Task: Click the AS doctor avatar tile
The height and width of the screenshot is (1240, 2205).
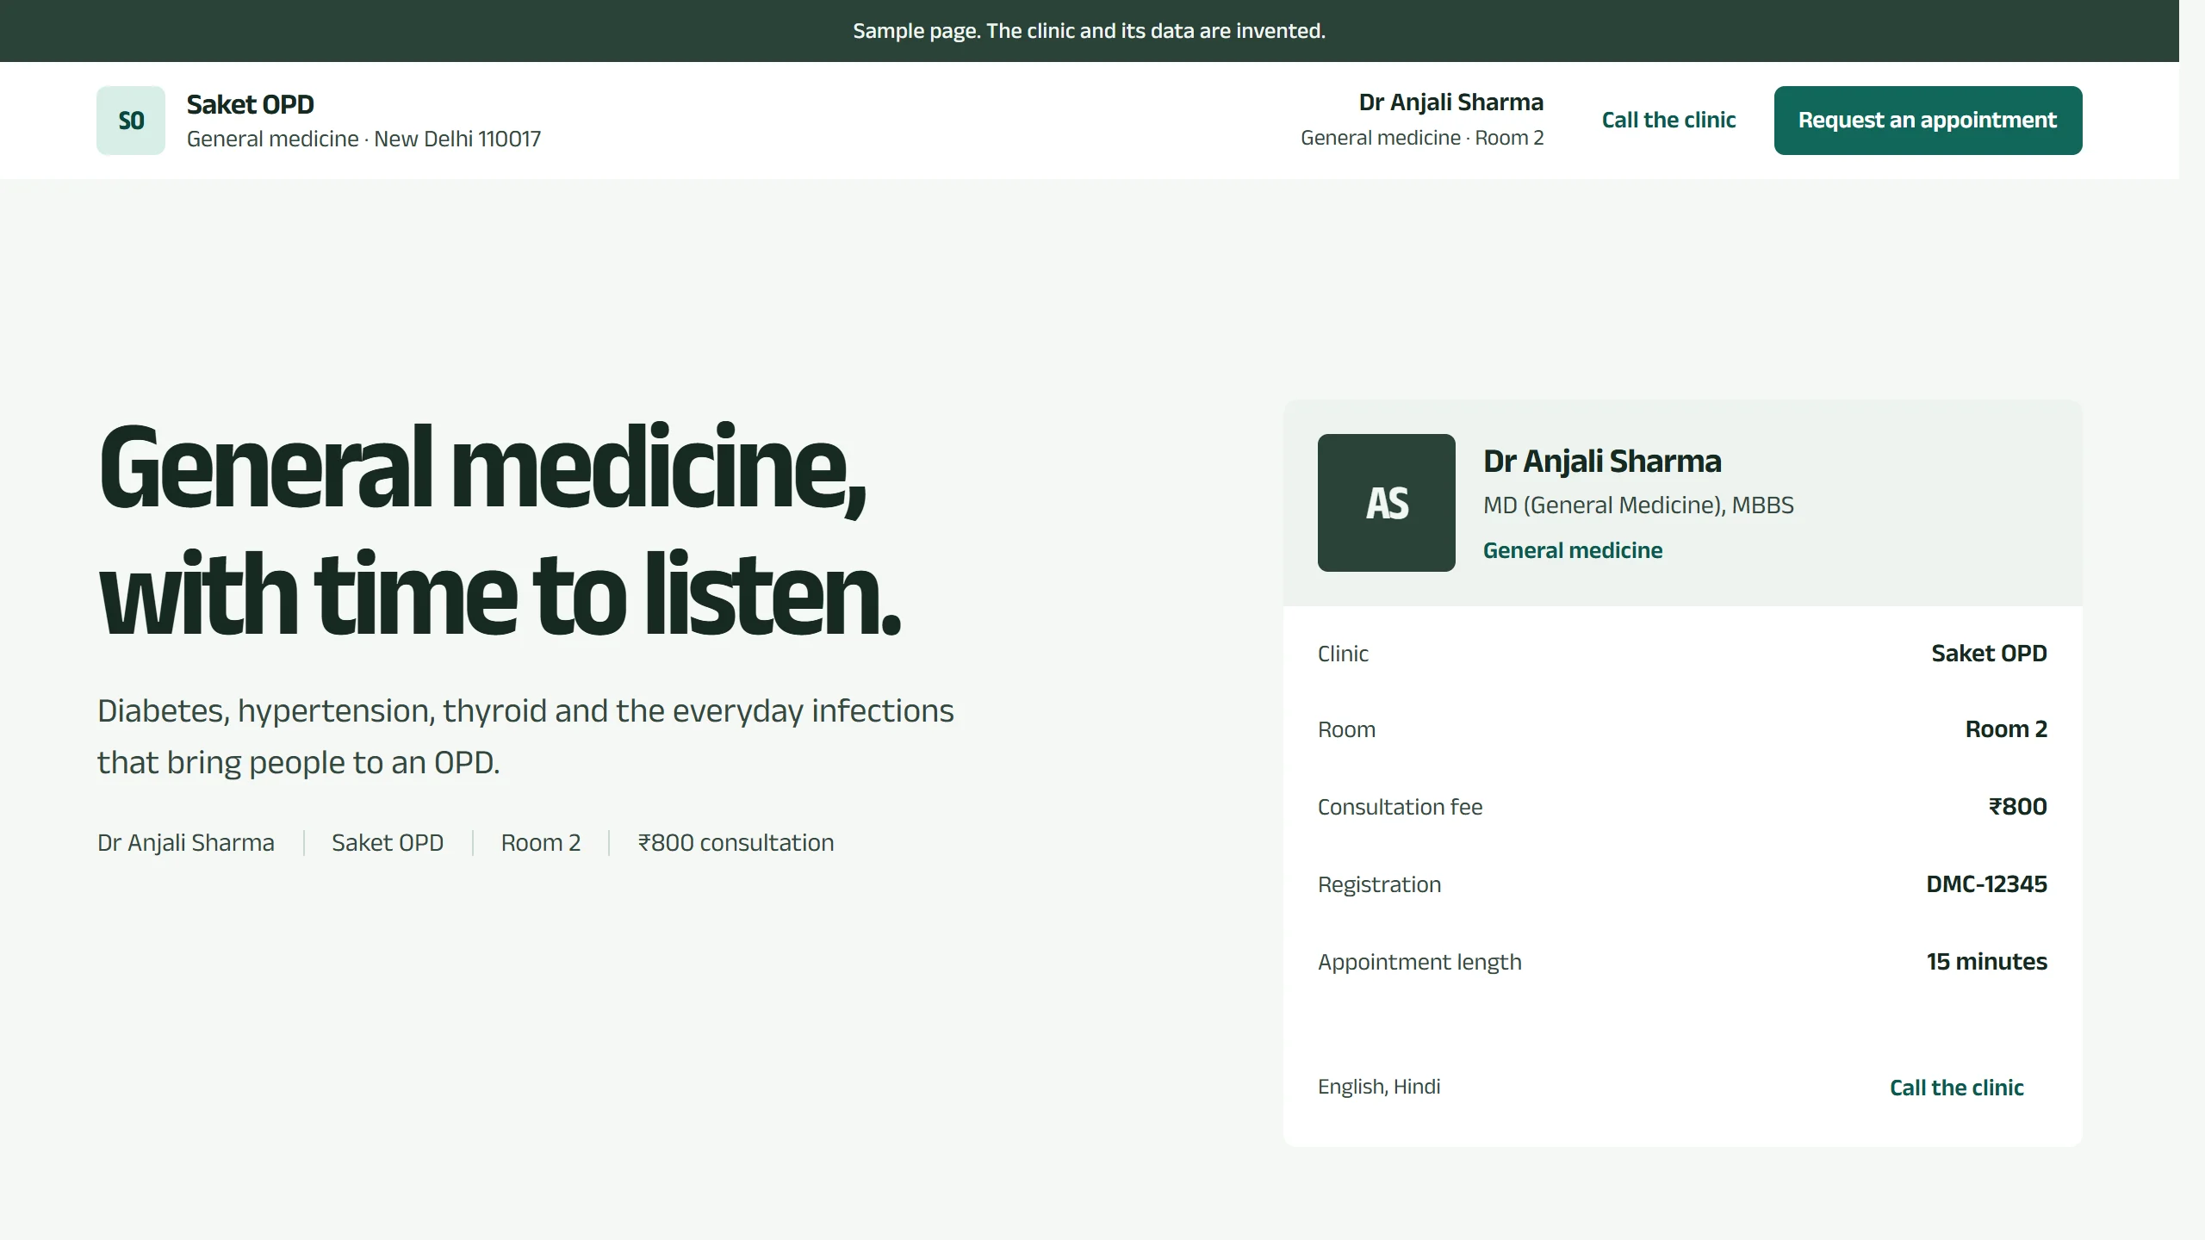Action: (x=1387, y=503)
